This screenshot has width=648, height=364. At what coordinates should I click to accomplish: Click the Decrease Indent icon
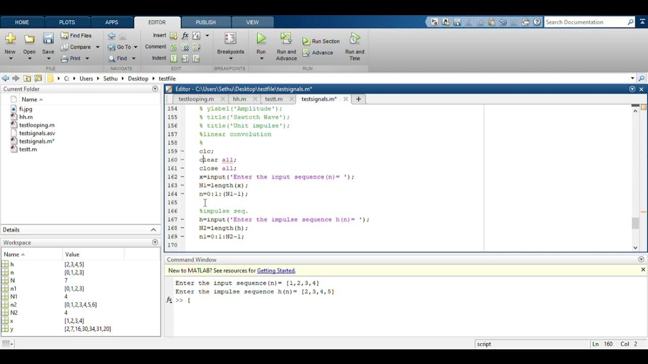[x=196, y=59]
